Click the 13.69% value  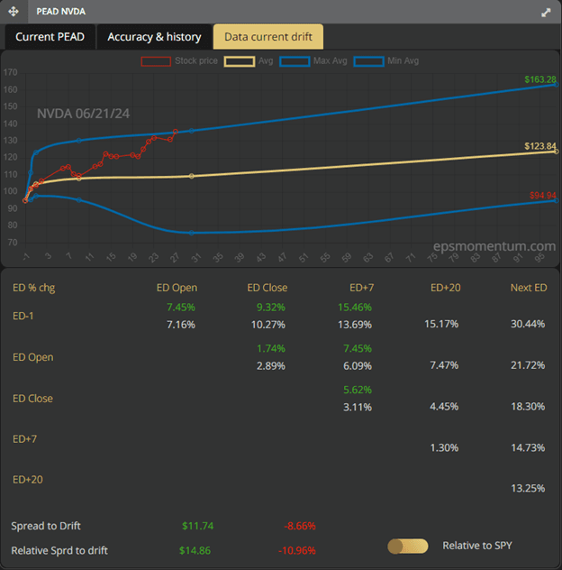coord(355,325)
